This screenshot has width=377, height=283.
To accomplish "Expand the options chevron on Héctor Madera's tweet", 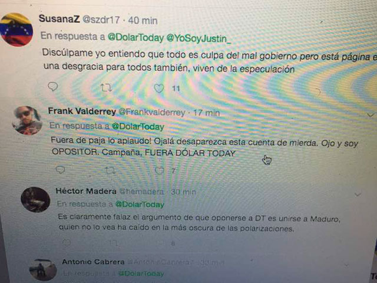I will pos(358,195).
